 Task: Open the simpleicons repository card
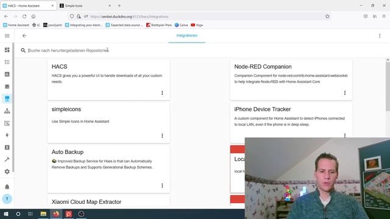[x=108, y=123]
